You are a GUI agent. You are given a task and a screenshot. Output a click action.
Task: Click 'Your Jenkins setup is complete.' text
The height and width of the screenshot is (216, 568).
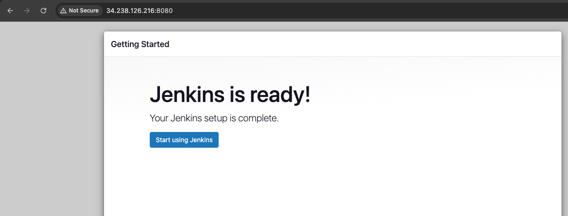(x=214, y=118)
